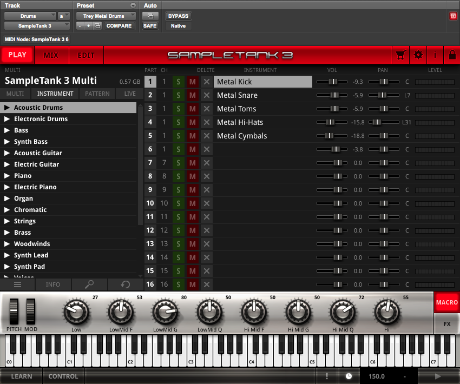
Task: Click the CONTROL button
Action: pos(63,376)
